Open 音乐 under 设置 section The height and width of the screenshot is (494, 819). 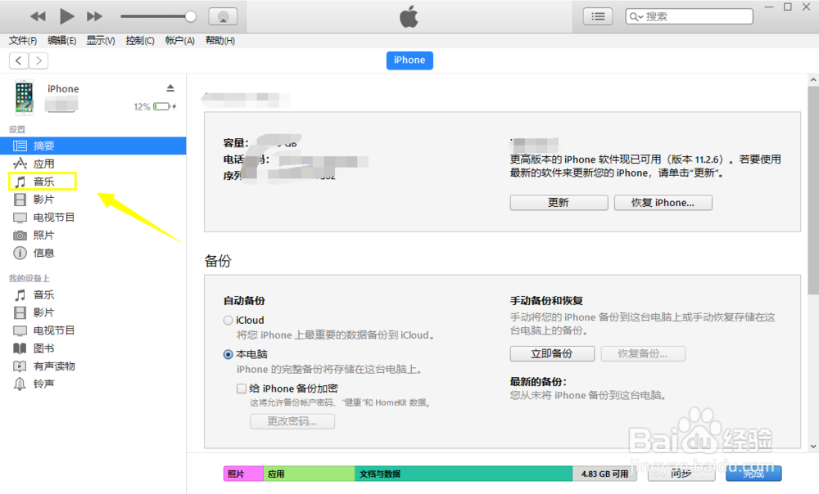(43, 182)
